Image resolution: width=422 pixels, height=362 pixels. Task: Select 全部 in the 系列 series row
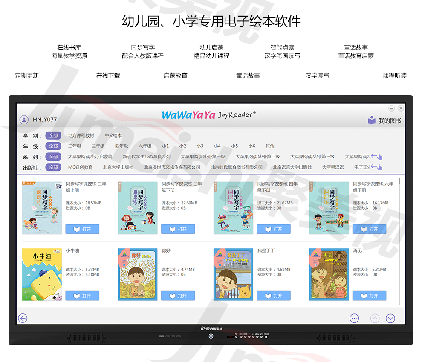[53, 157]
